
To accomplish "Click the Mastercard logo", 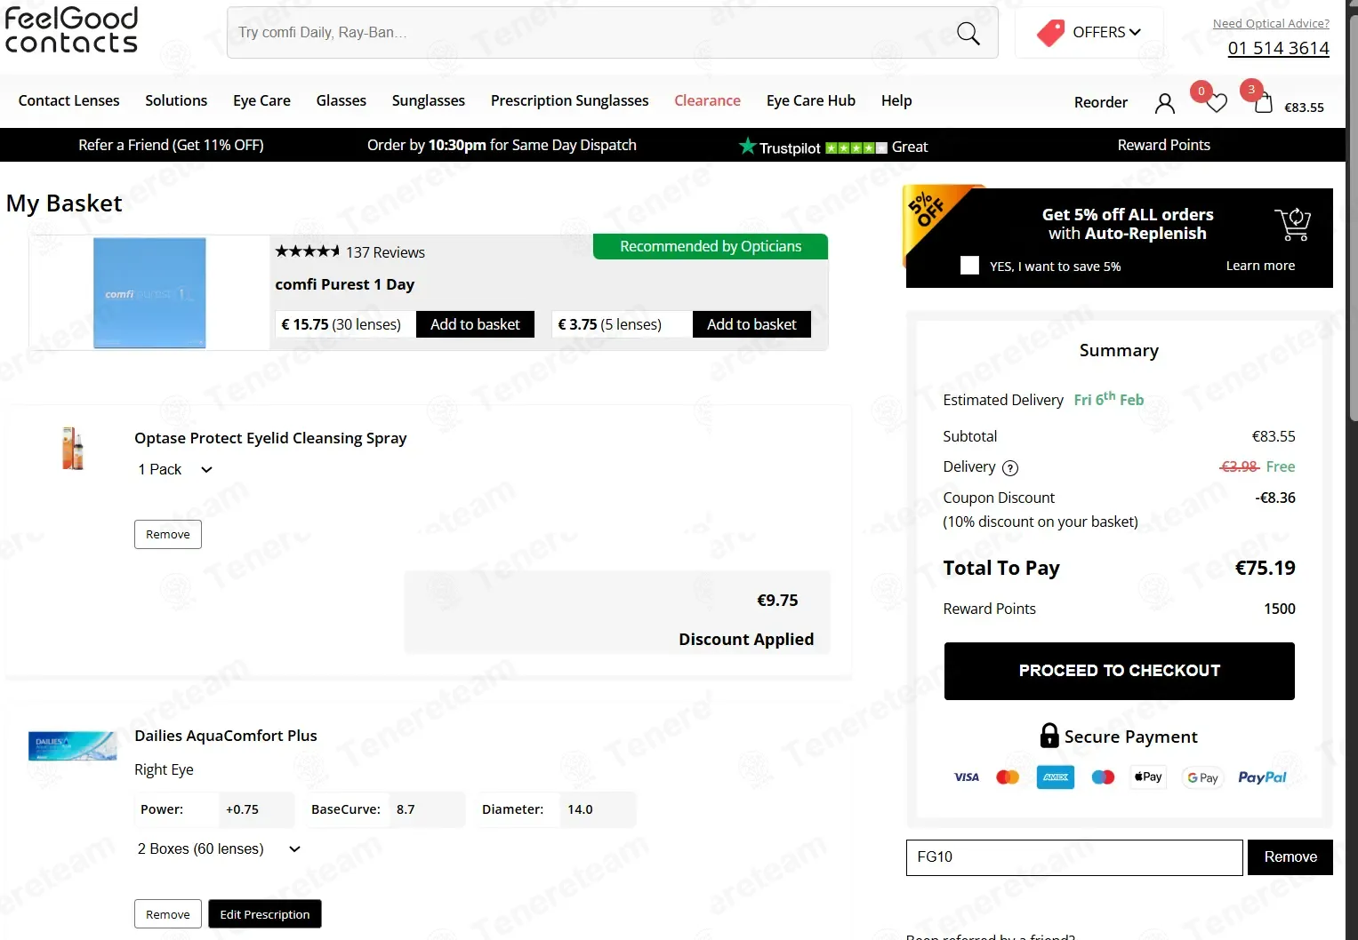I will 1008,777.
